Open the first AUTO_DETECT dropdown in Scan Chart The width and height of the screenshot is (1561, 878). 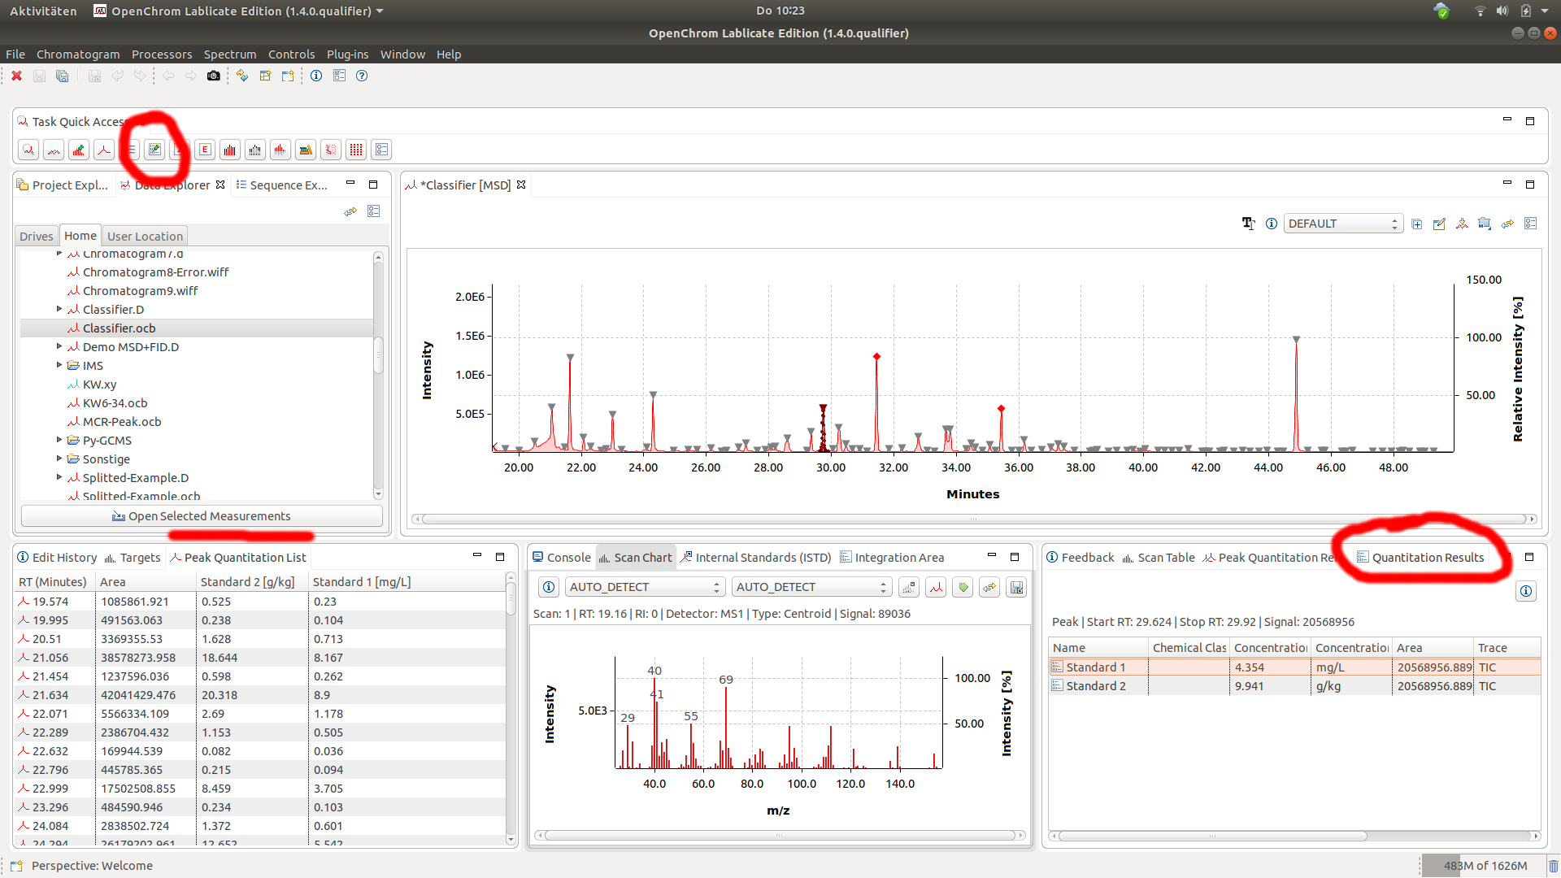(x=644, y=587)
